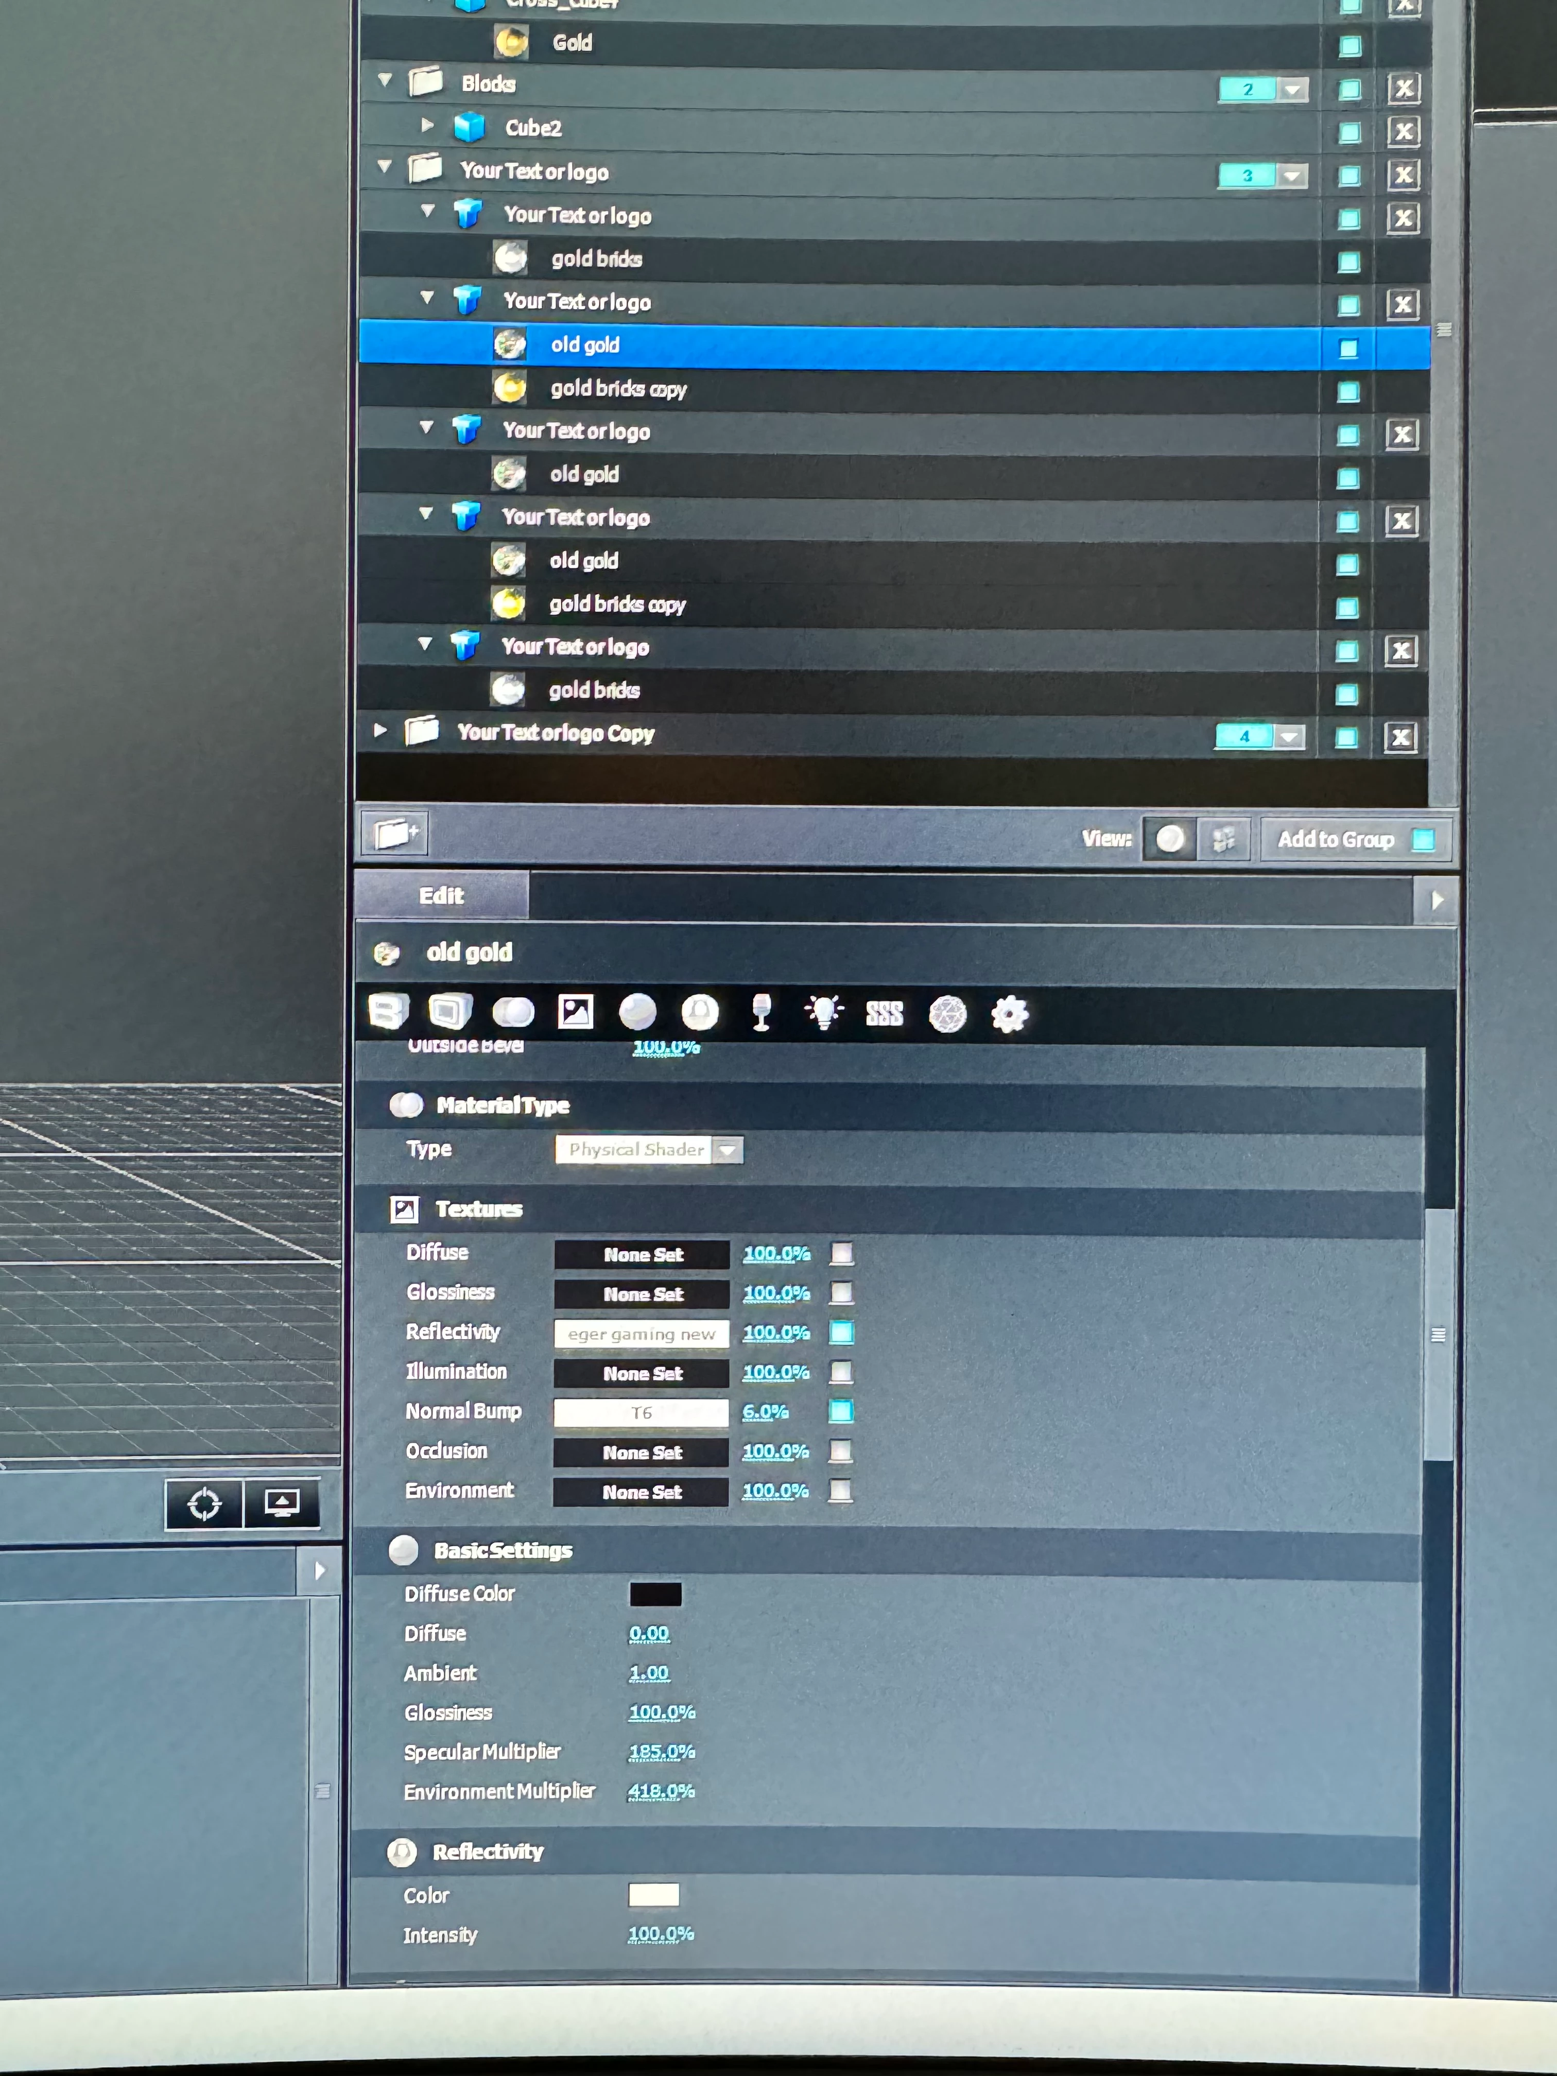Image resolution: width=1557 pixels, height=2076 pixels.
Task: Click the image textures icon in material toolbar
Action: 575,1012
